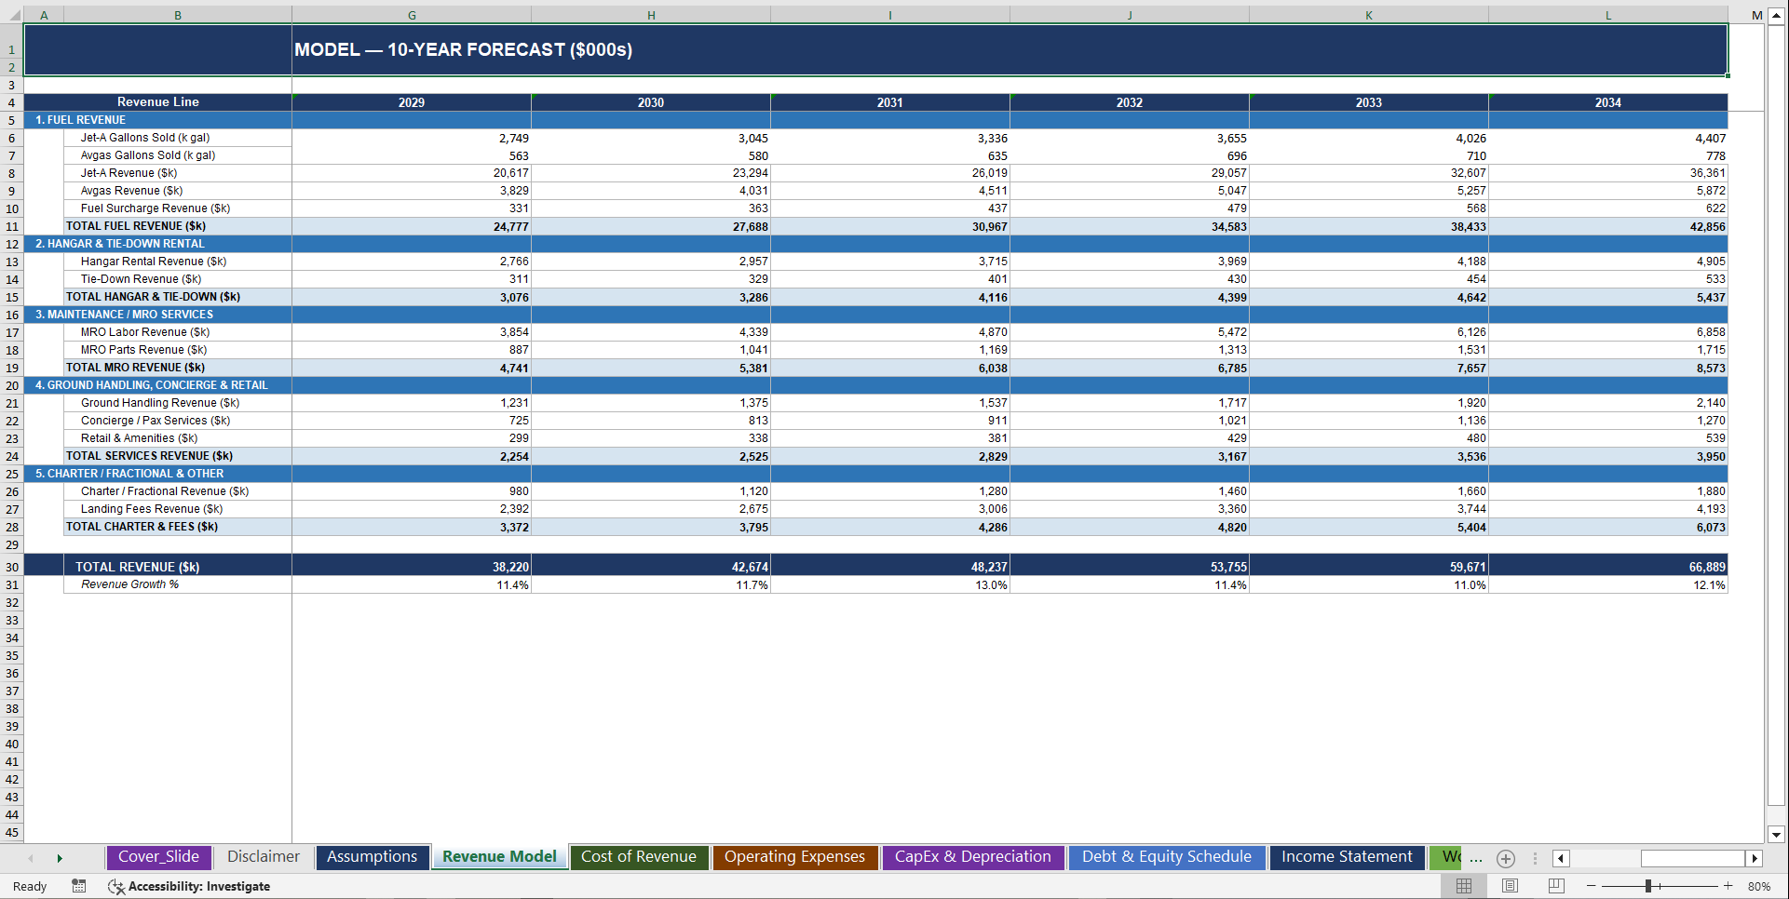
Task: Click the 80% zoom level indicator
Action: pyautogui.click(x=1760, y=886)
